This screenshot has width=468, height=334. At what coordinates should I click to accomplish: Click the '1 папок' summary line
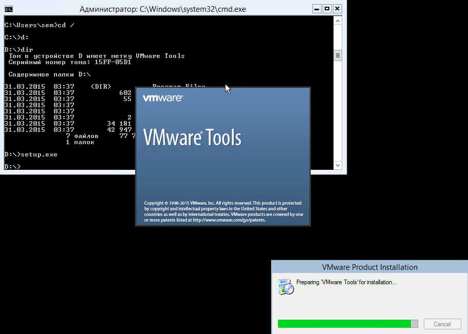pos(80,142)
